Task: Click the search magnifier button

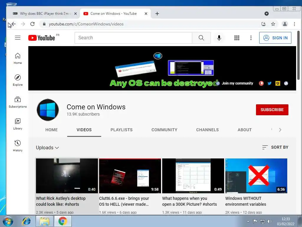Action: (201, 38)
